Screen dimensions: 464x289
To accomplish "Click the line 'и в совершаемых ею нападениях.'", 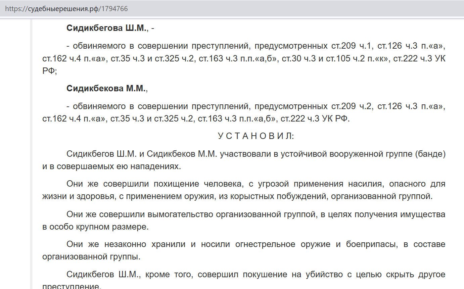I will tap(111, 166).
